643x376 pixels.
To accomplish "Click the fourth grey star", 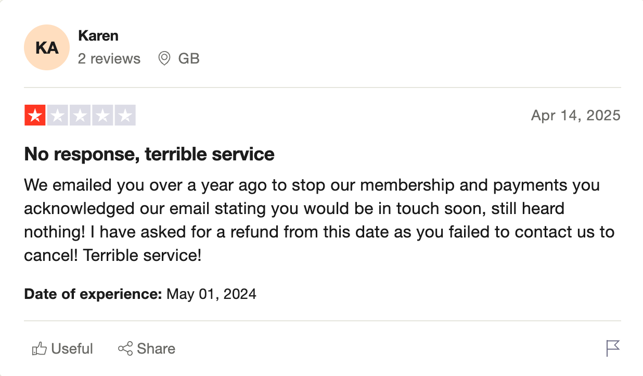I will coord(102,115).
